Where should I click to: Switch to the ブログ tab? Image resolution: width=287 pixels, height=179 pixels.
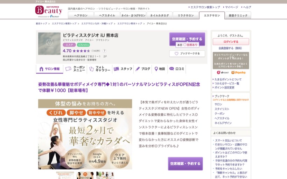coord(143,69)
